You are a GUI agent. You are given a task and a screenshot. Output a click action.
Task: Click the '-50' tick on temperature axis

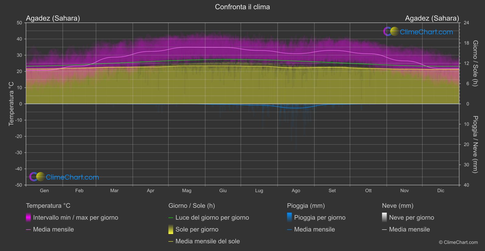[19, 185]
